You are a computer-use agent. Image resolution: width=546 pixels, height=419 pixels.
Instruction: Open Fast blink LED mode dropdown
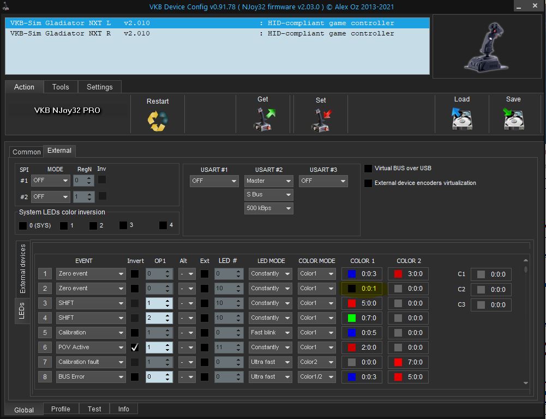point(270,333)
